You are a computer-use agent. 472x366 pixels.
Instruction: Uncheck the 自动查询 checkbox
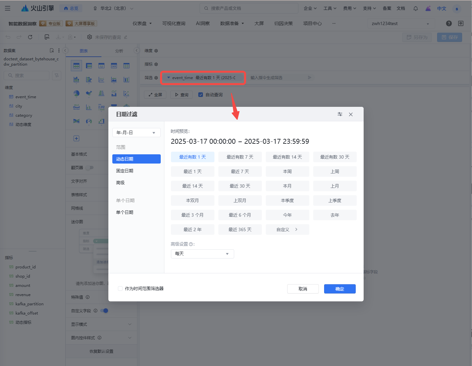click(201, 95)
